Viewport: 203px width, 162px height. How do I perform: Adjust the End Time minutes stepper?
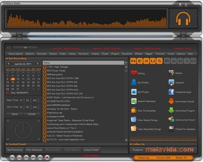31,107
